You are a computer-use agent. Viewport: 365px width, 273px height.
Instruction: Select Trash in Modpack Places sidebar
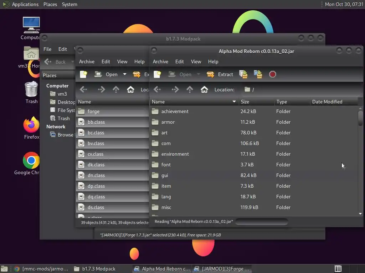[x=60, y=118]
